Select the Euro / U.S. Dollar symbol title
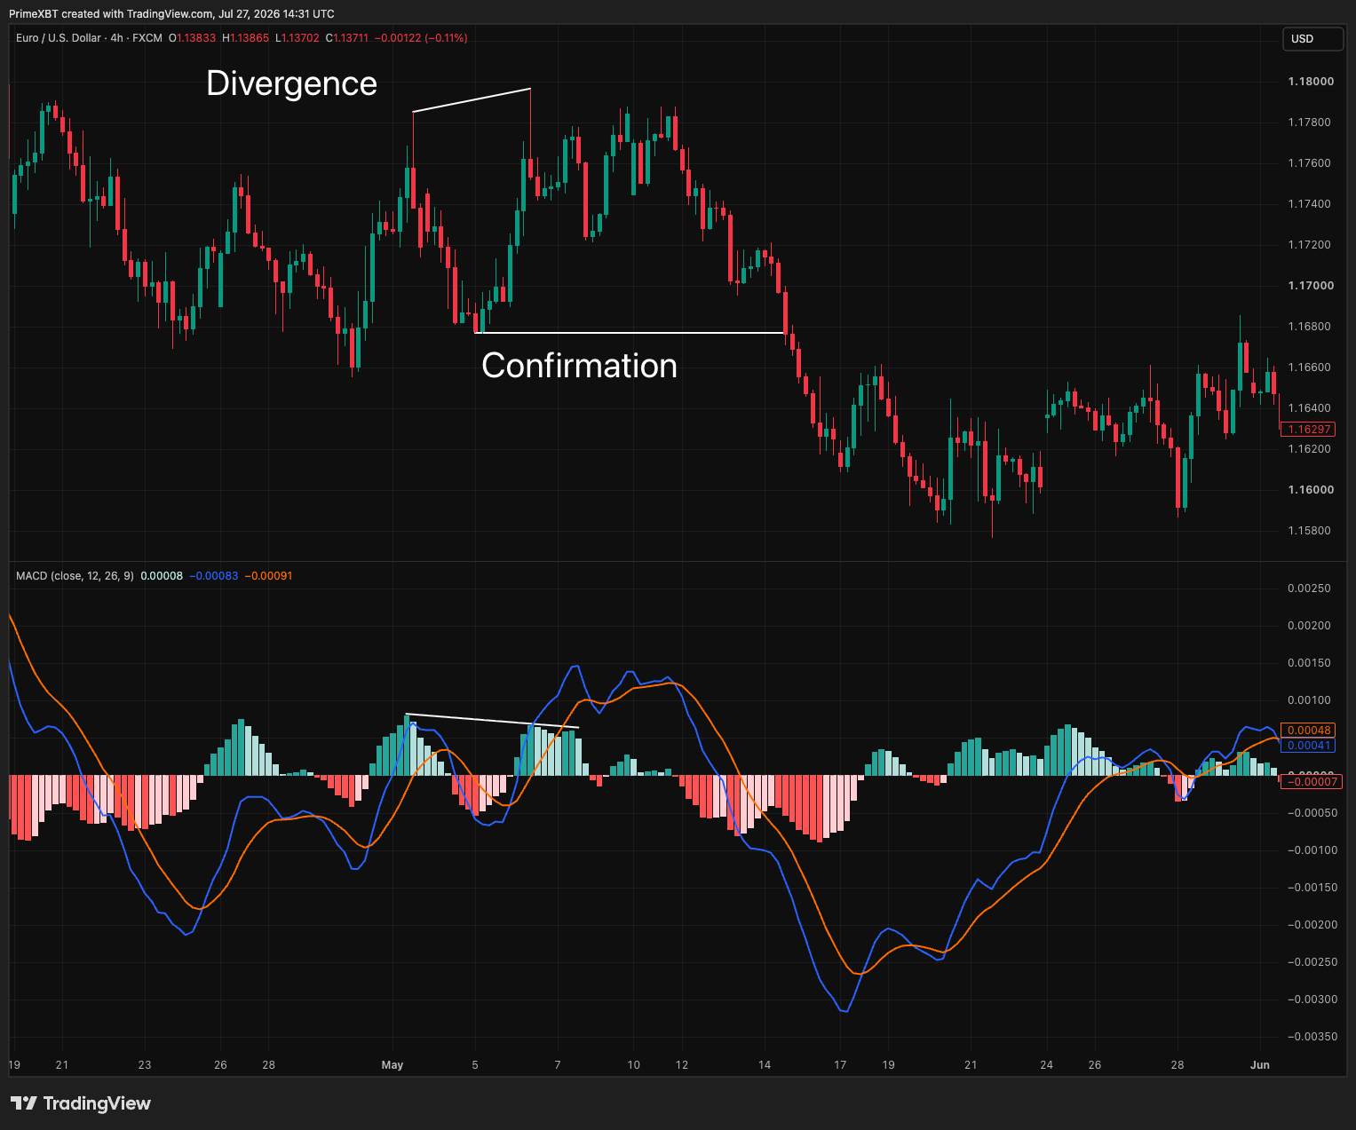 (58, 38)
